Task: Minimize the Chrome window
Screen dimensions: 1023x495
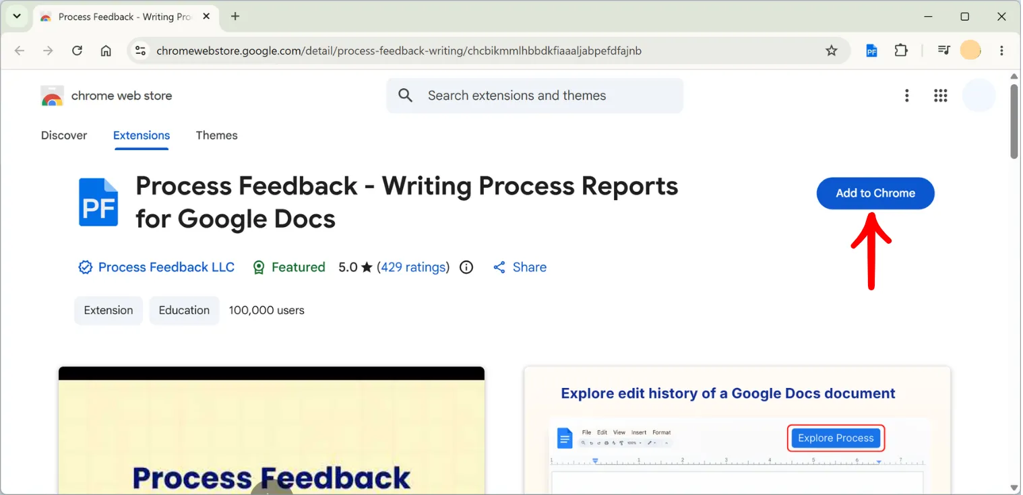Action: point(929,16)
